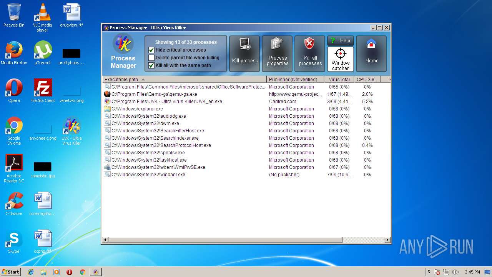Screen dimensions: 492x277
Task: Select the qemu-ga.exe process row
Action: (246, 94)
